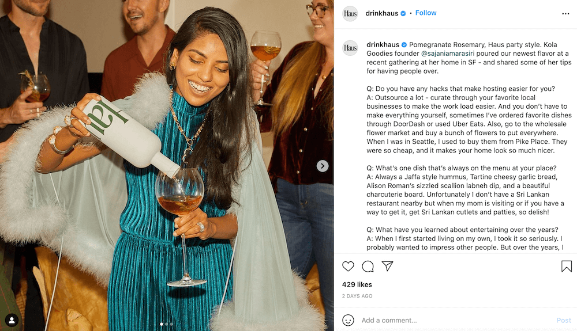
Task: Click the Haus avatar beside the caption
Action: point(350,48)
